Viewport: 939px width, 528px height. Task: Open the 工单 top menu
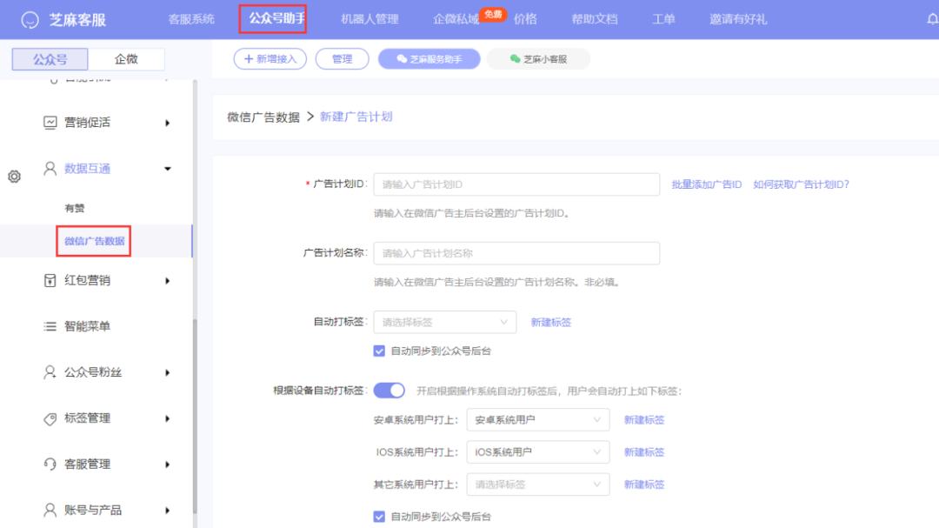(x=663, y=19)
